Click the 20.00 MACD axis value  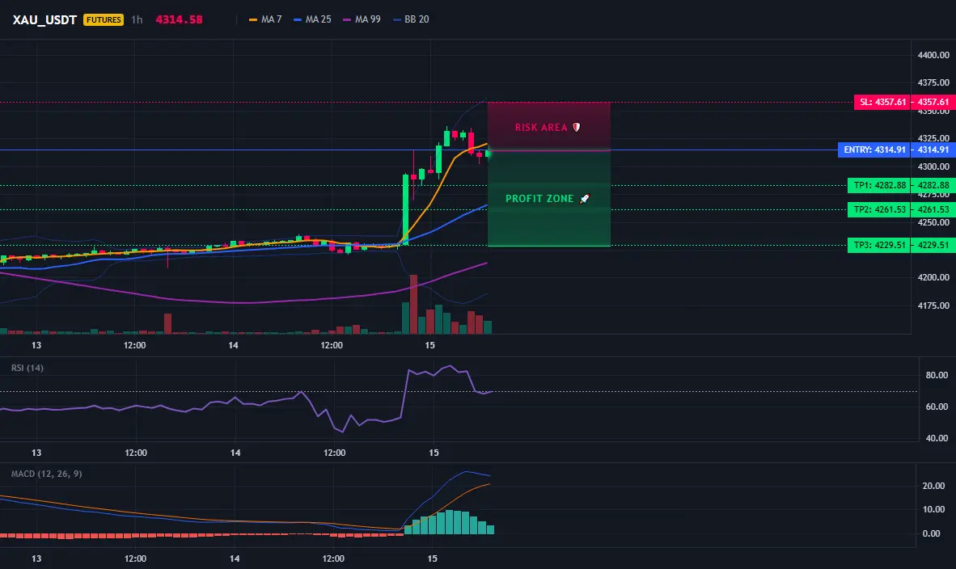934,486
